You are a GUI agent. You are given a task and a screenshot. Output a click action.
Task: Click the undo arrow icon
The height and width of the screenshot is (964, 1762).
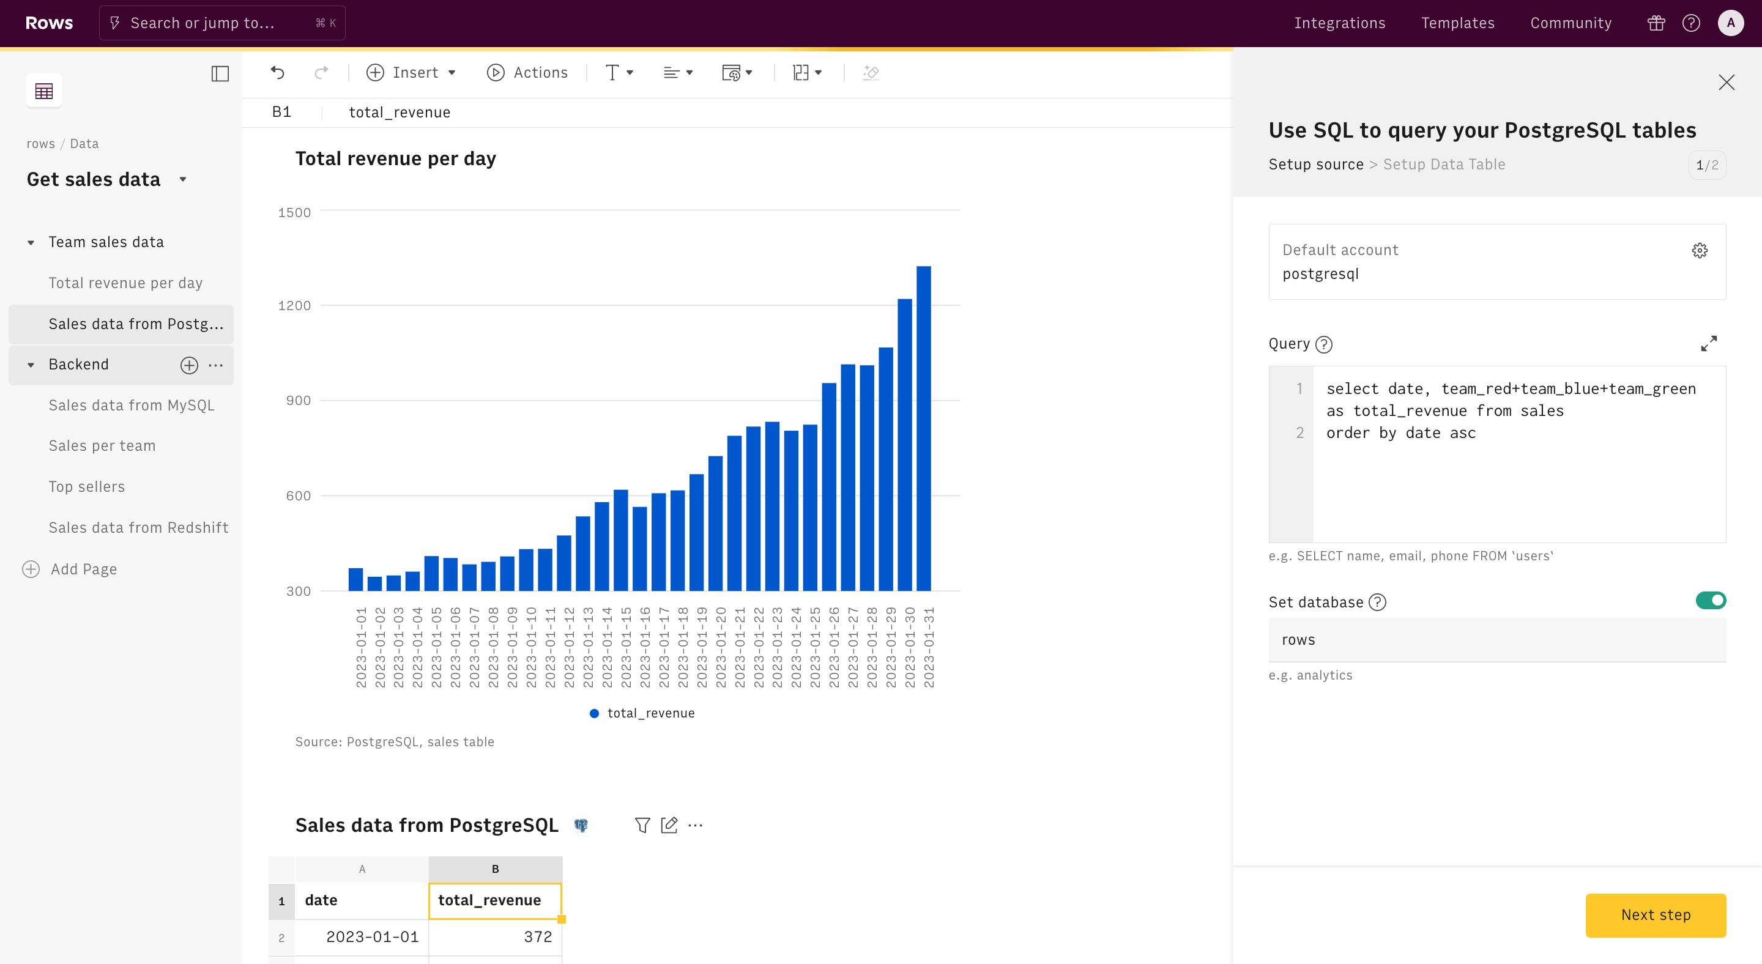277,72
